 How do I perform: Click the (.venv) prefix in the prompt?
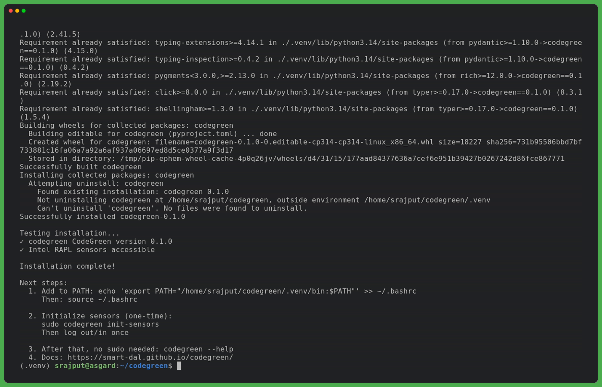click(x=35, y=365)
